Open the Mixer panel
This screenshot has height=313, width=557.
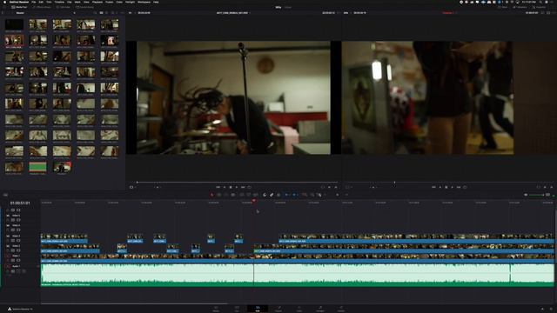tap(504, 7)
